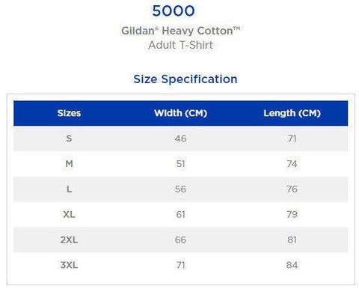Click the Adult T-Shirt subtitle
Screen dimensions: 359x289
[x=180, y=45]
